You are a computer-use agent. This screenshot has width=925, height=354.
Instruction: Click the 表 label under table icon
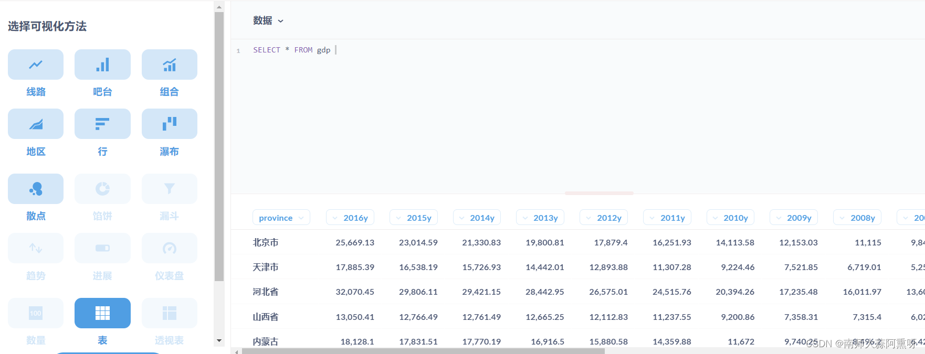click(102, 340)
